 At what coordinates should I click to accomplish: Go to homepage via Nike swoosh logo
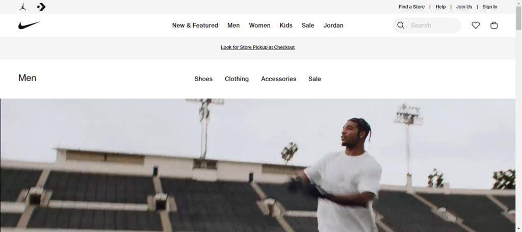click(x=29, y=25)
